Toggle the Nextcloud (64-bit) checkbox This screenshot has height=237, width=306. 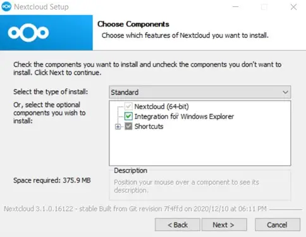(x=128, y=107)
